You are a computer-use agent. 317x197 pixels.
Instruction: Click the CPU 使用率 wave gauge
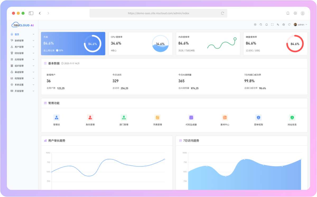tap(160, 44)
